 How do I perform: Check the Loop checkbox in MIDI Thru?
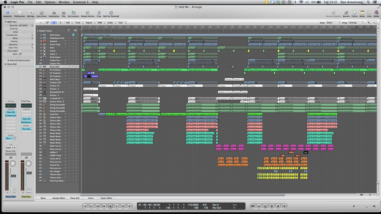pos(20,32)
